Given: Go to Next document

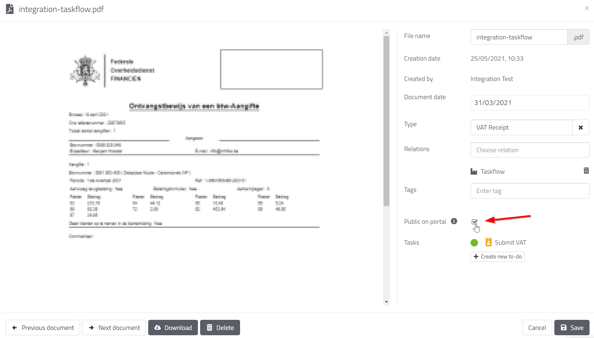Looking at the screenshot, I should click(x=114, y=327).
